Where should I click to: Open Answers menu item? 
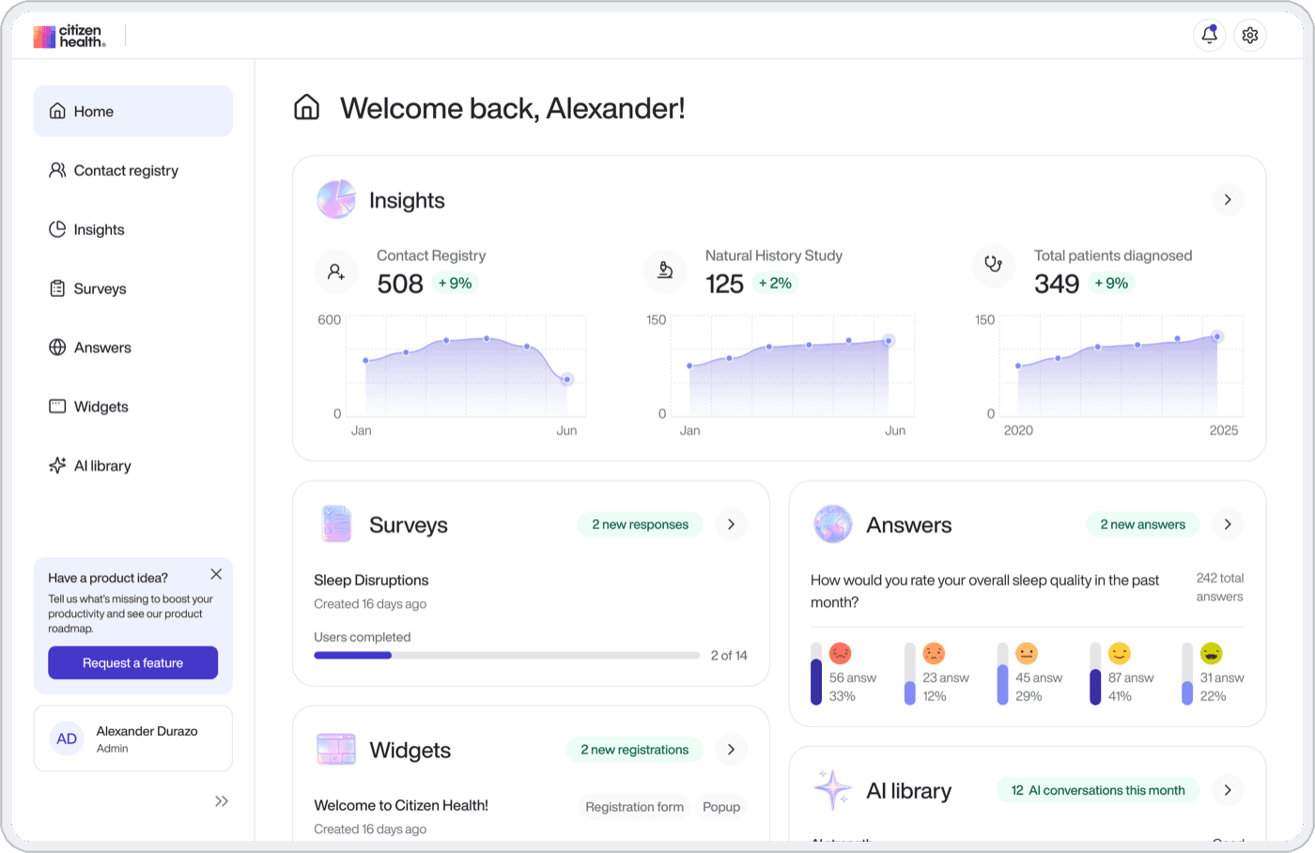(x=133, y=348)
